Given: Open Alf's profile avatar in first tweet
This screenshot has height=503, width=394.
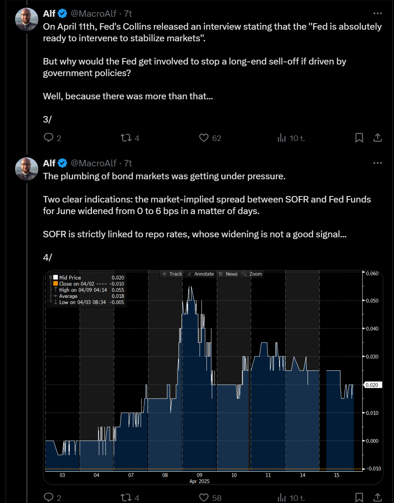Looking at the screenshot, I should pos(27,19).
